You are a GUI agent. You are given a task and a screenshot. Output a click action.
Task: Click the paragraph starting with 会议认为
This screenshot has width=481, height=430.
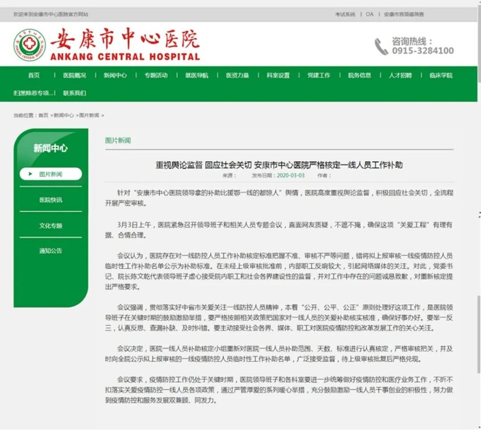279,271
